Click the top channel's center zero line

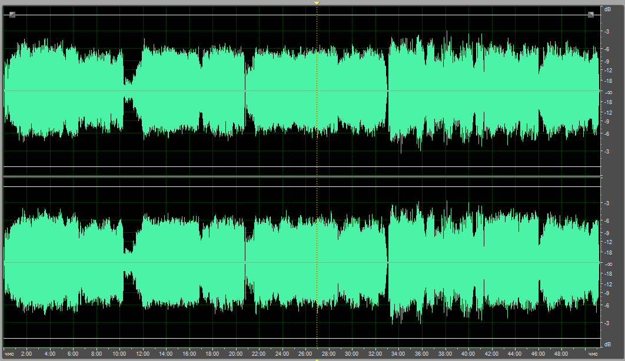point(177,91)
